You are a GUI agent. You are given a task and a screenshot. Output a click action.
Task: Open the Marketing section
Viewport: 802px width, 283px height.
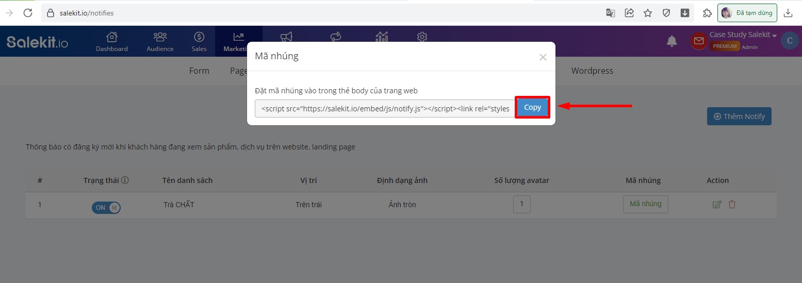pos(238,42)
